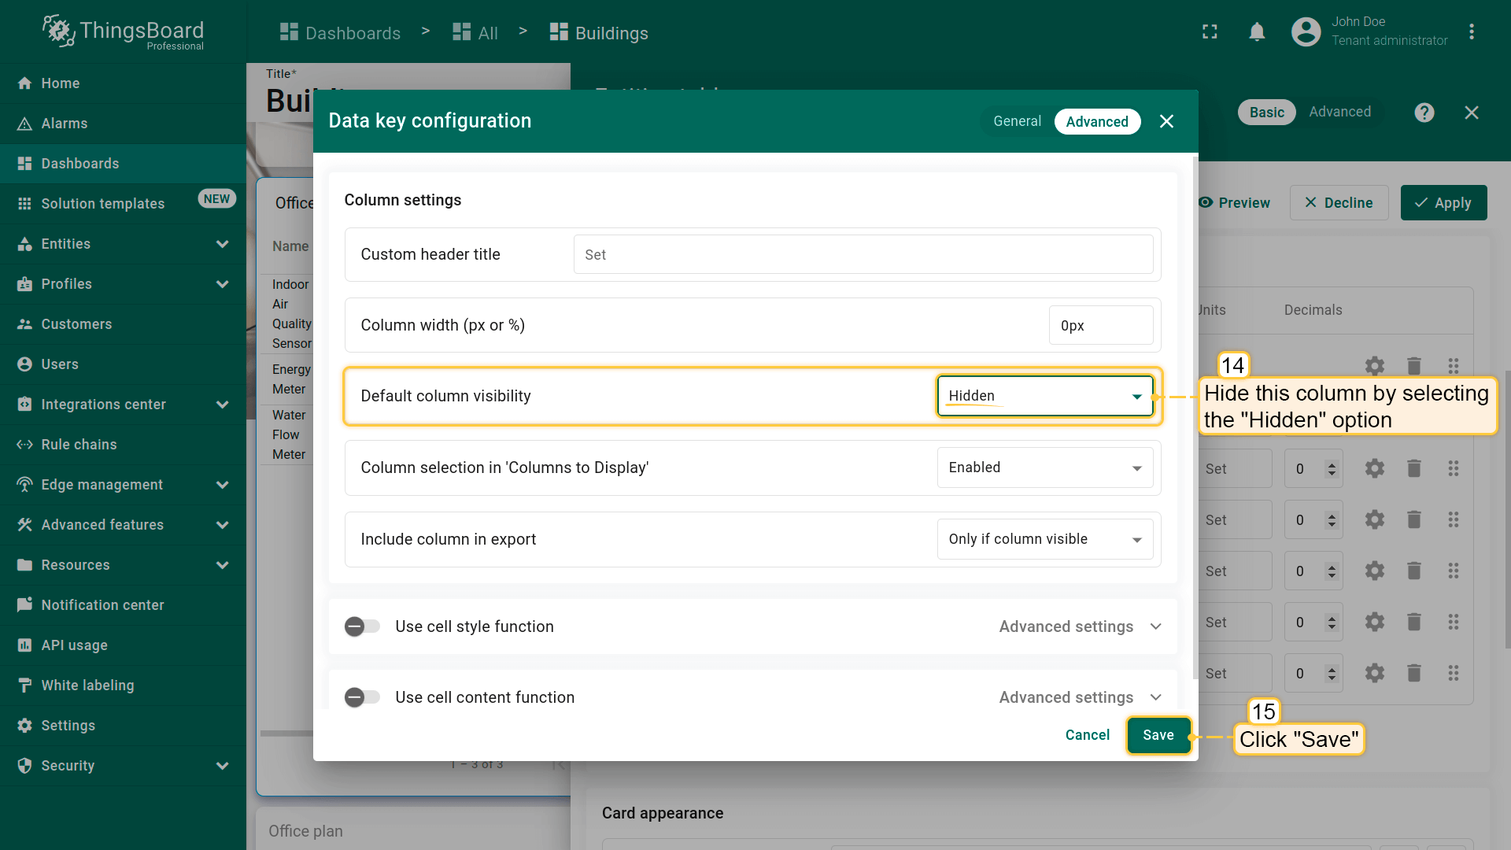The image size is (1511, 850).
Task: Click the Column width input field
Action: [x=1100, y=326]
